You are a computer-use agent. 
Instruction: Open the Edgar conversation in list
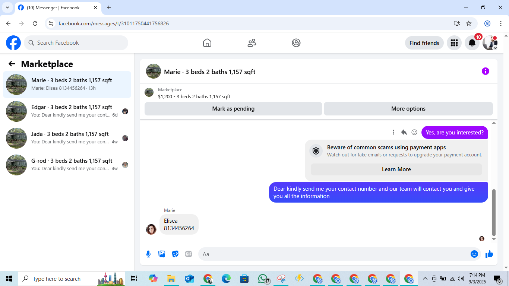pyautogui.click(x=67, y=111)
